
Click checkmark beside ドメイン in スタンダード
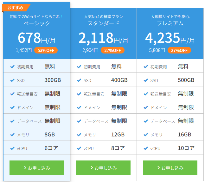click(x=79, y=108)
